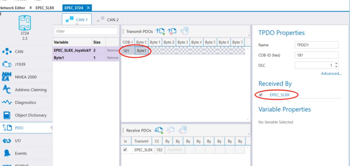
Task: Click the variable Filter input field
Action: (86, 31)
